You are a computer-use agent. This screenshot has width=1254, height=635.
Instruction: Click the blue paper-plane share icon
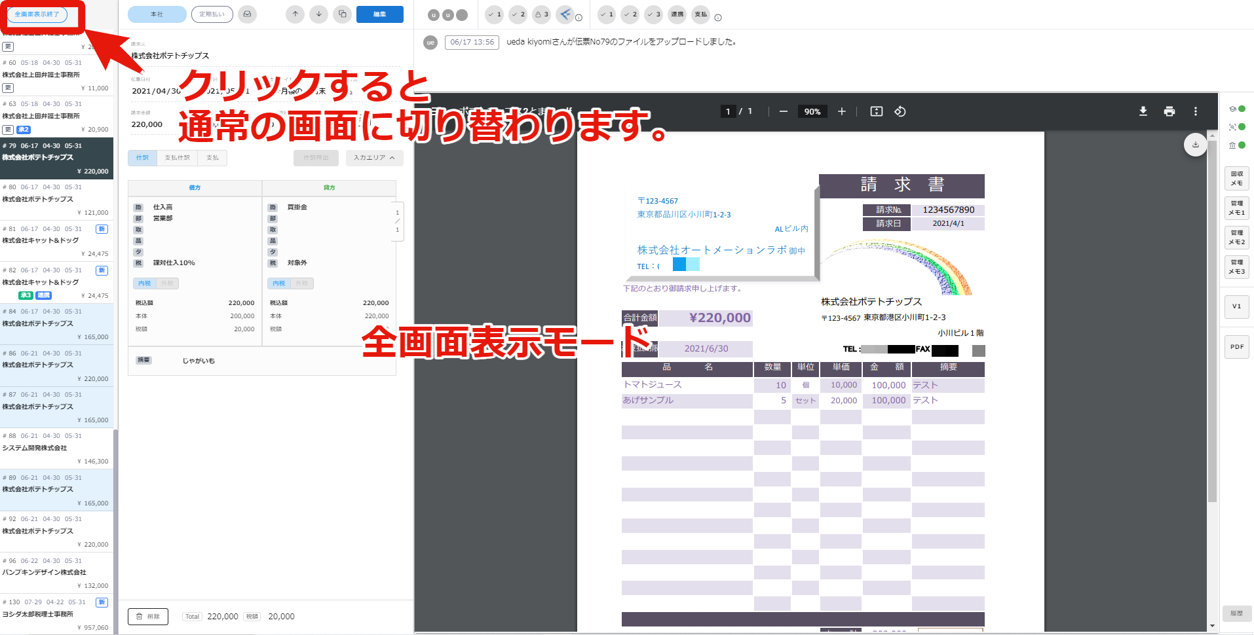pos(565,14)
